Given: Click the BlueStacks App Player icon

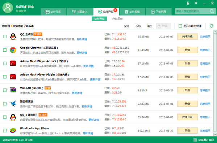Looking at the screenshot, I should coord(13,130).
